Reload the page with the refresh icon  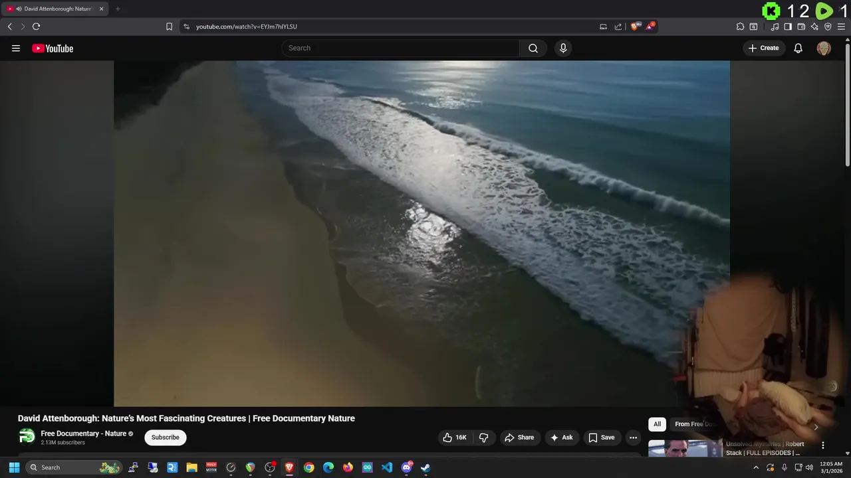coord(36,27)
